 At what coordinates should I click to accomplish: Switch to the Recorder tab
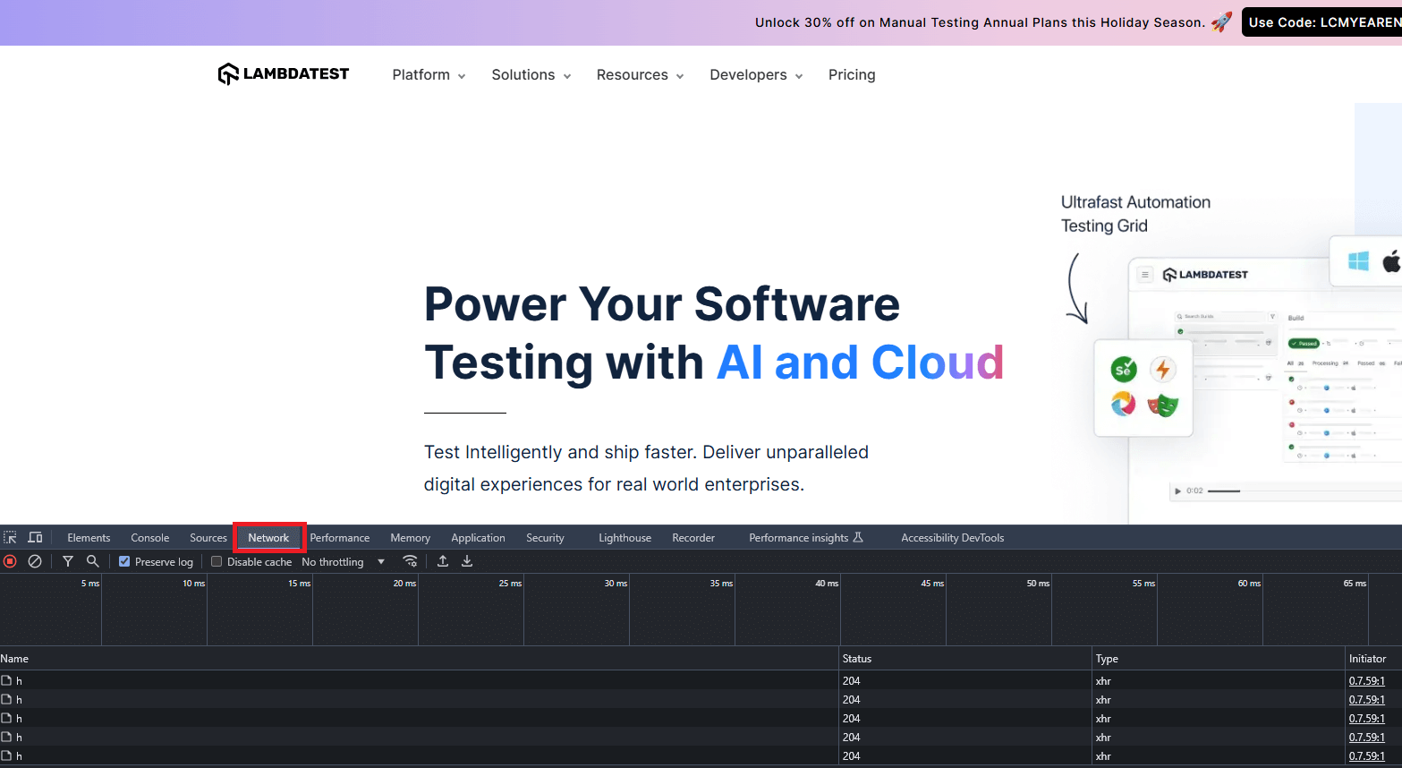pyautogui.click(x=693, y=538)
